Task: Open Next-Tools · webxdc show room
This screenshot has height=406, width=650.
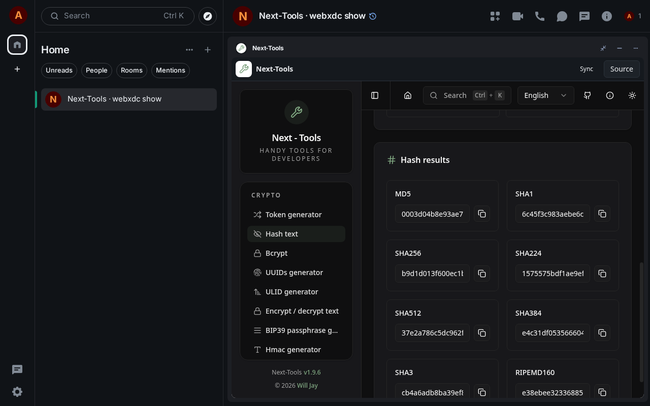Action: (129, 99)
